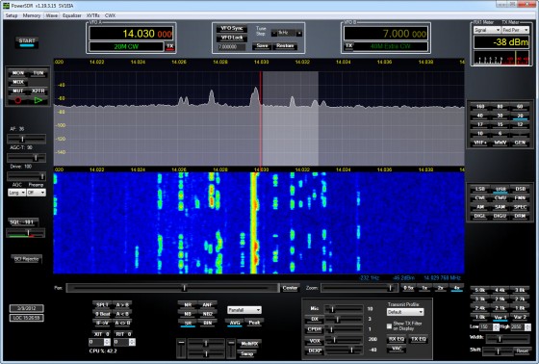Click the VFO B frequency display 7.000
Image resolution: width=539 pixels, height=364 pixels.
tap(386, 34)
